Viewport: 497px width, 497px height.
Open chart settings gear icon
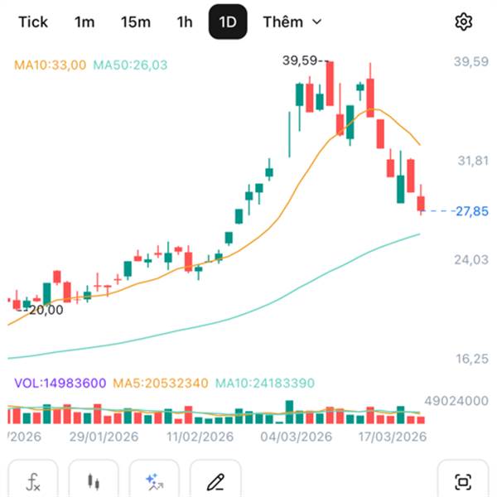(x=463, y=22)
